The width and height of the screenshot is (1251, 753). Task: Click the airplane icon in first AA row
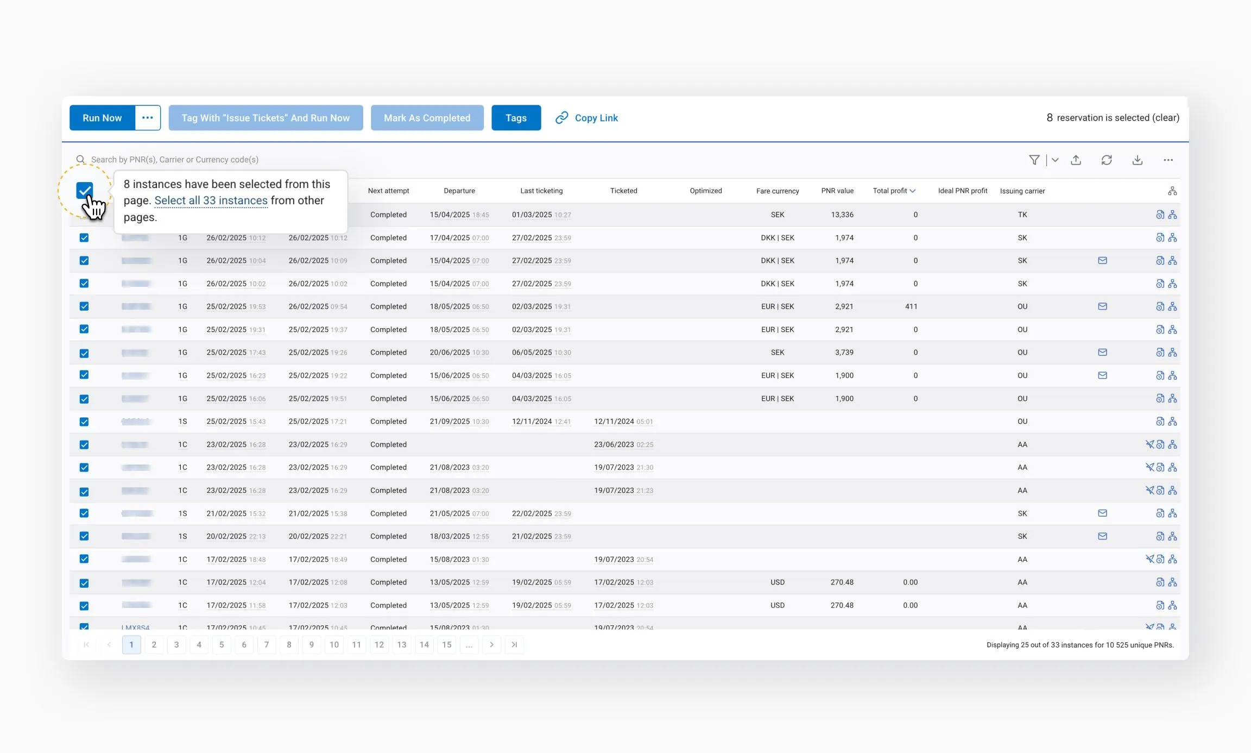[1149, 444]
